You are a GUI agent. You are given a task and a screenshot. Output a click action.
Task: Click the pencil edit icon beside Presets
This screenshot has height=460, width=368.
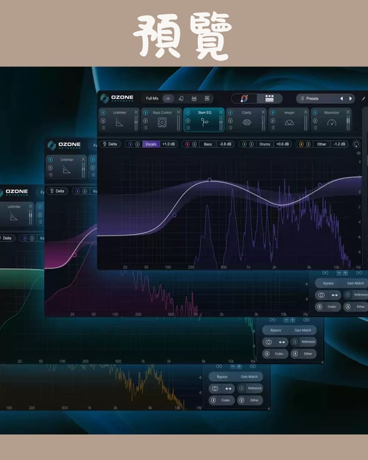(x=363, y=99)
